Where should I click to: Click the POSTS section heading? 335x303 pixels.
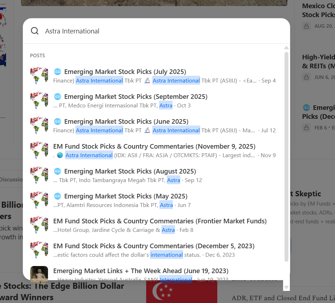(38, 55)
